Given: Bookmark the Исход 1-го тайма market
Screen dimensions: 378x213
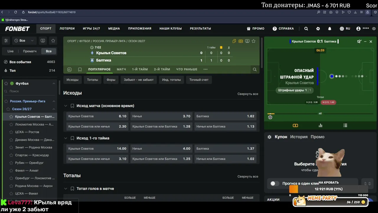Looking at the screenshot, I should [72, 138].
